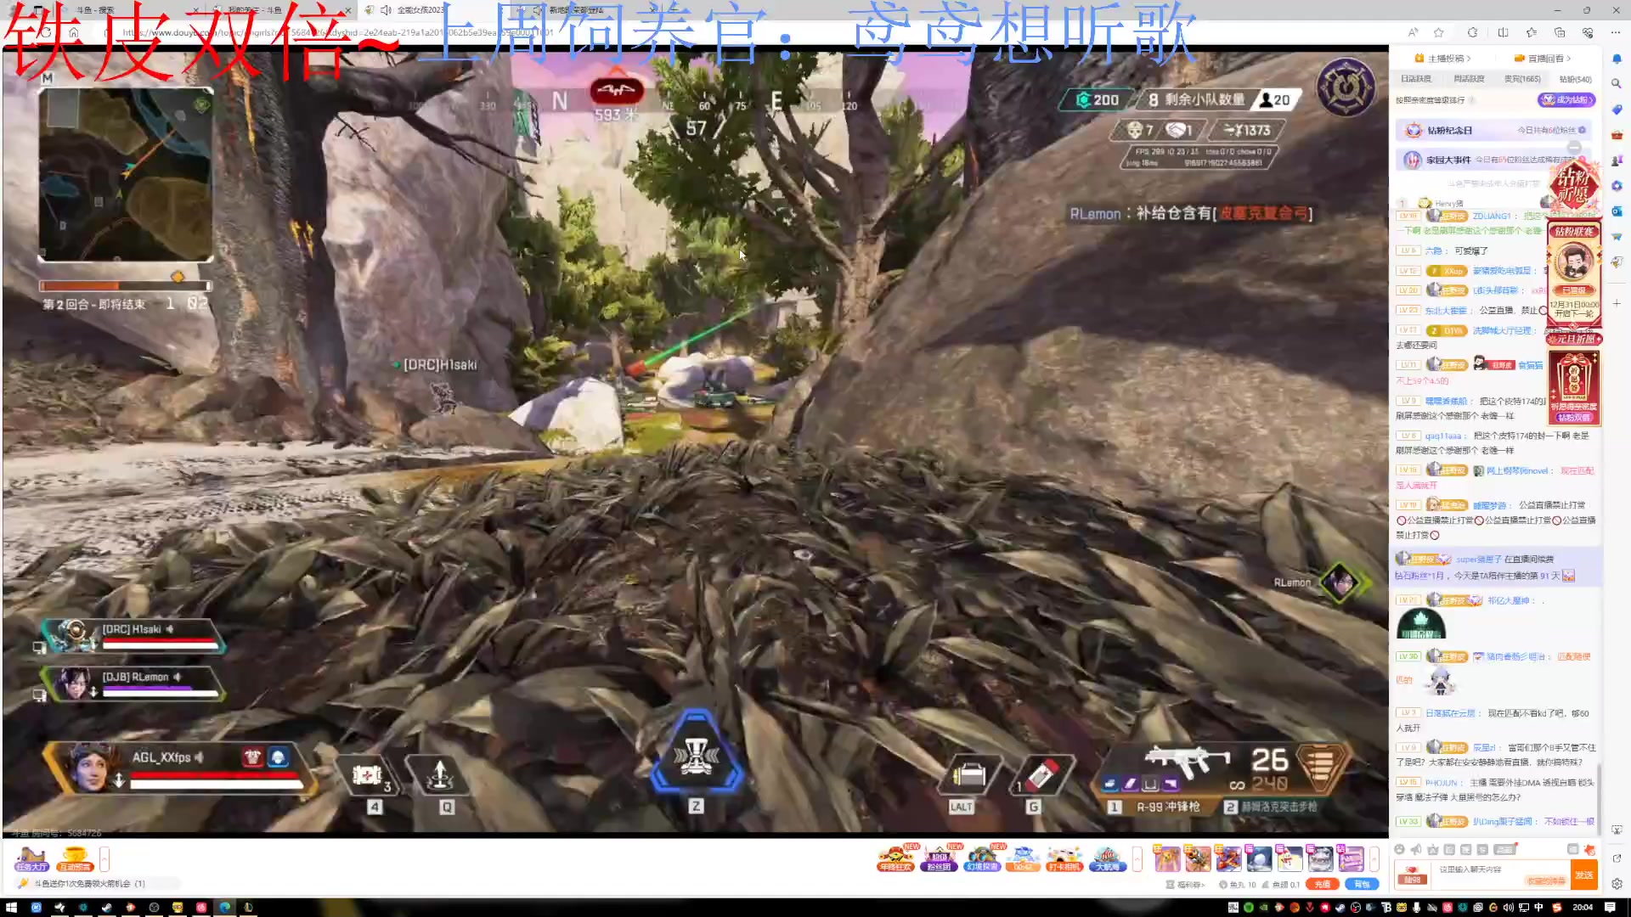The width and height of the screenshot is (1631, 917).
Task: Click the browser home button
Action: coord(74,32)
